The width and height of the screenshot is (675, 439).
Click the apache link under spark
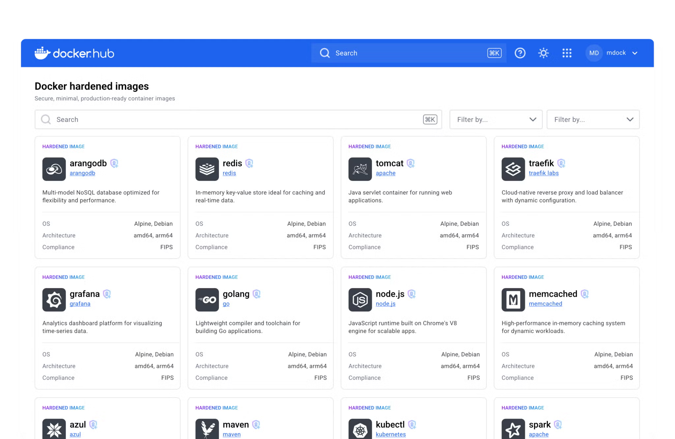pyautogui.click(x=538, y=434)
